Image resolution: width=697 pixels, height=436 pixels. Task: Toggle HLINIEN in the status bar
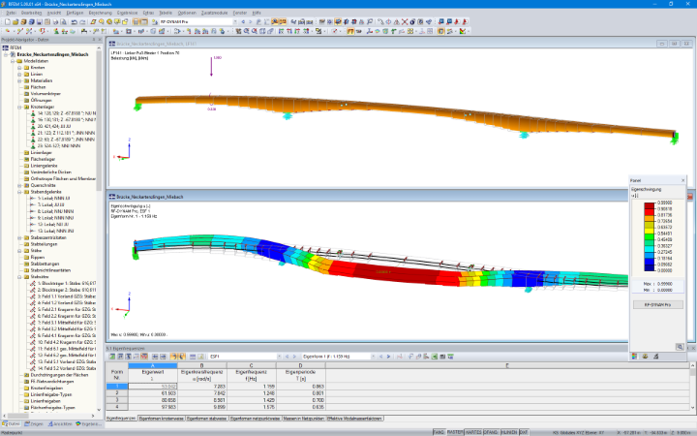tap(509, 432)
